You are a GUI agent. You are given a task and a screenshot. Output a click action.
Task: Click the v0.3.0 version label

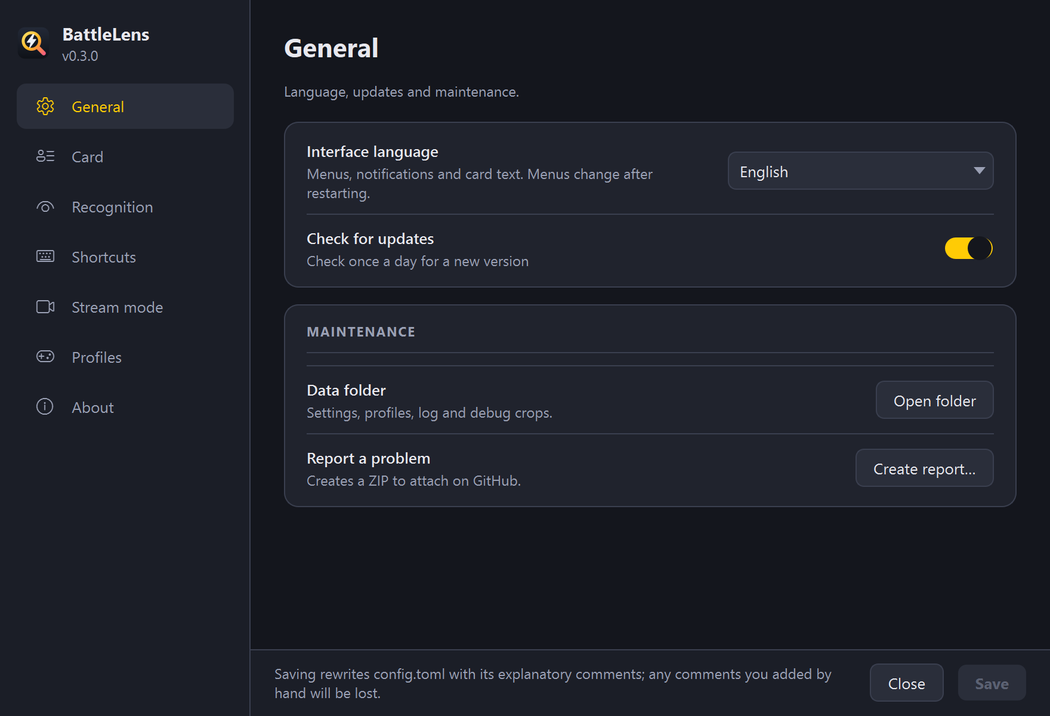point(80,56)
